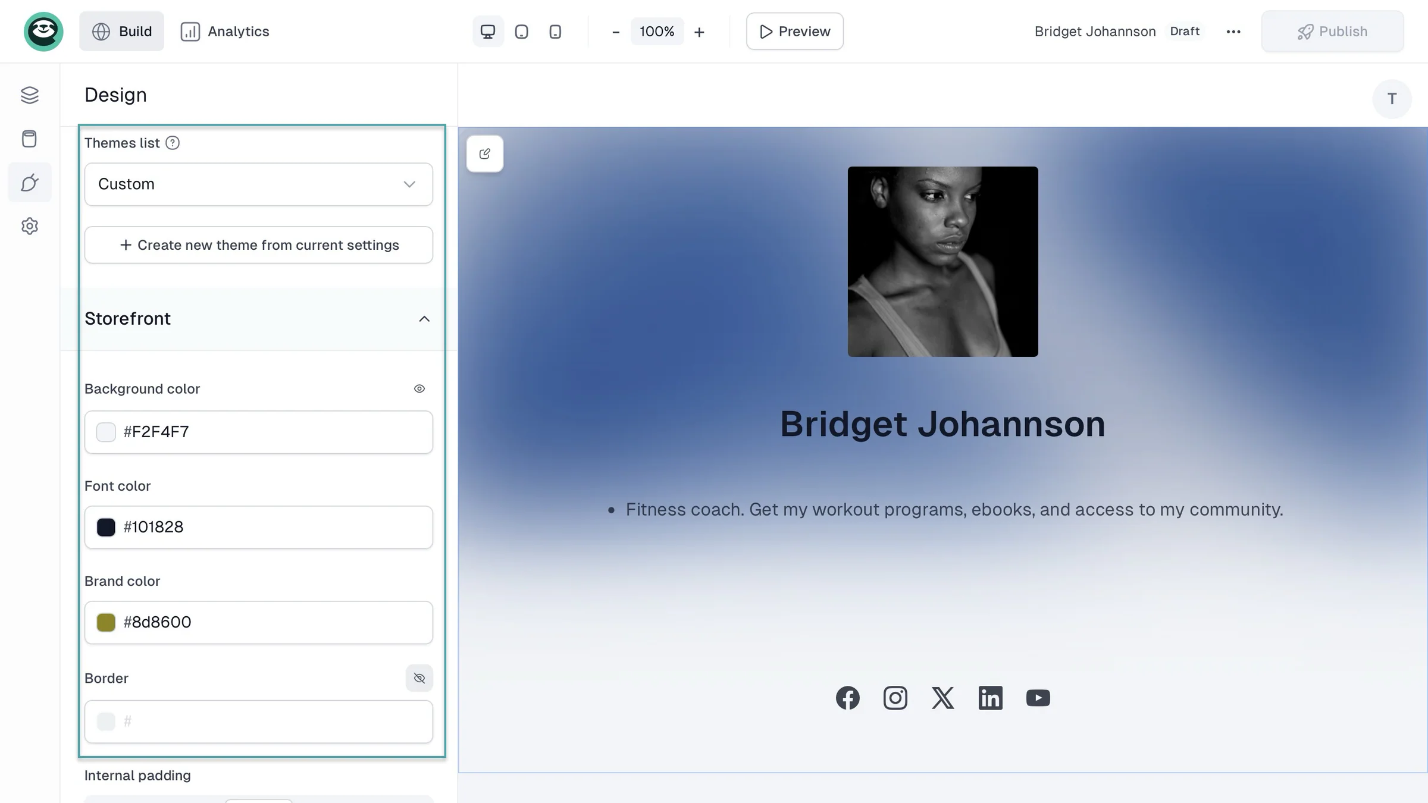The image size is (1428, 803).
Task: Click the Fitness coach description text
Action: click(954, 510)
